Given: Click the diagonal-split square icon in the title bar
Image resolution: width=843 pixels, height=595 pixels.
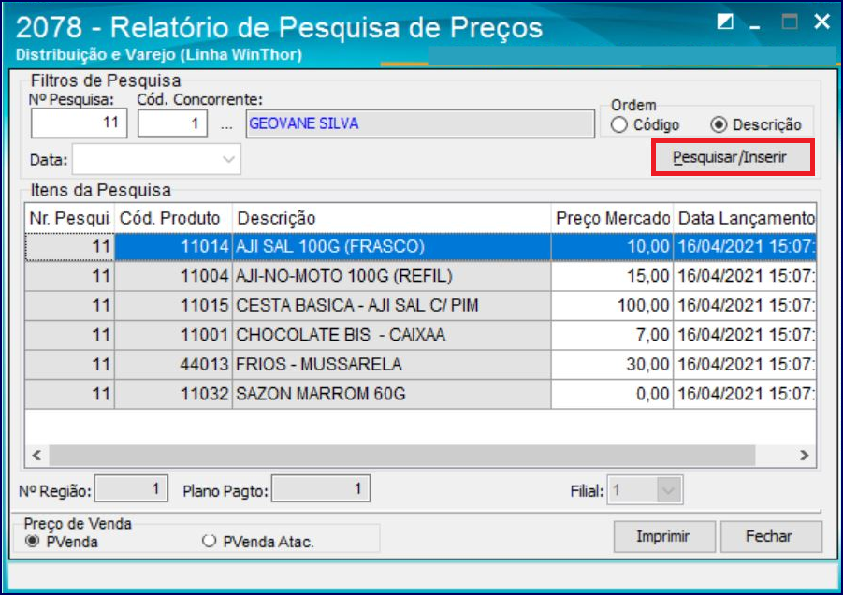Looking at the screenshot, I should pyautogui.click(x=725, y=22).
